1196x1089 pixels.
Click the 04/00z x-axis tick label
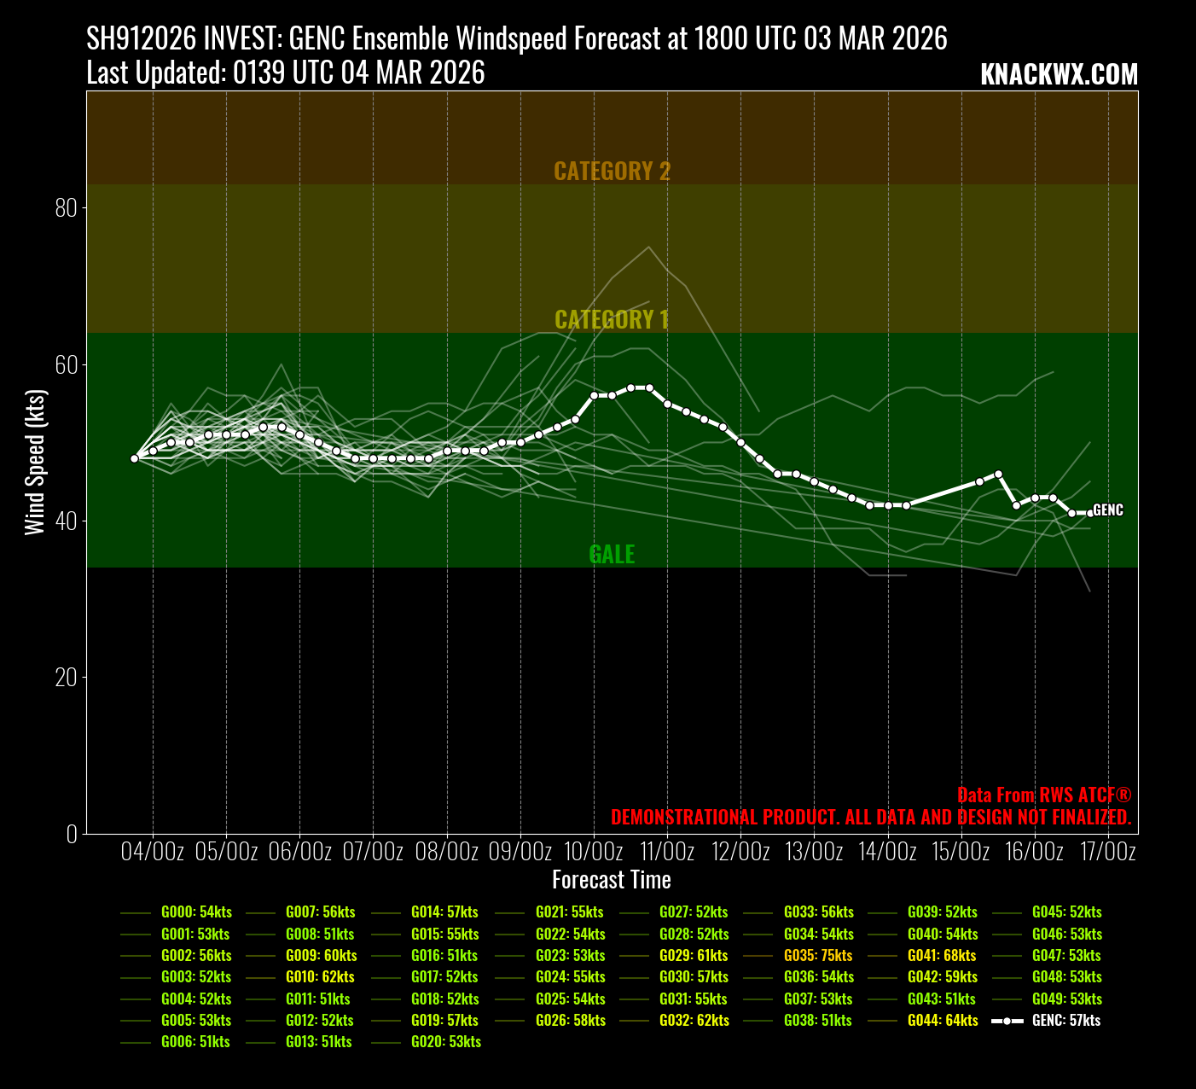(x=153, y=852)
